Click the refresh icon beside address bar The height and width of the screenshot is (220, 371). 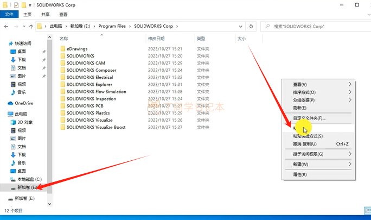(251, 26)
